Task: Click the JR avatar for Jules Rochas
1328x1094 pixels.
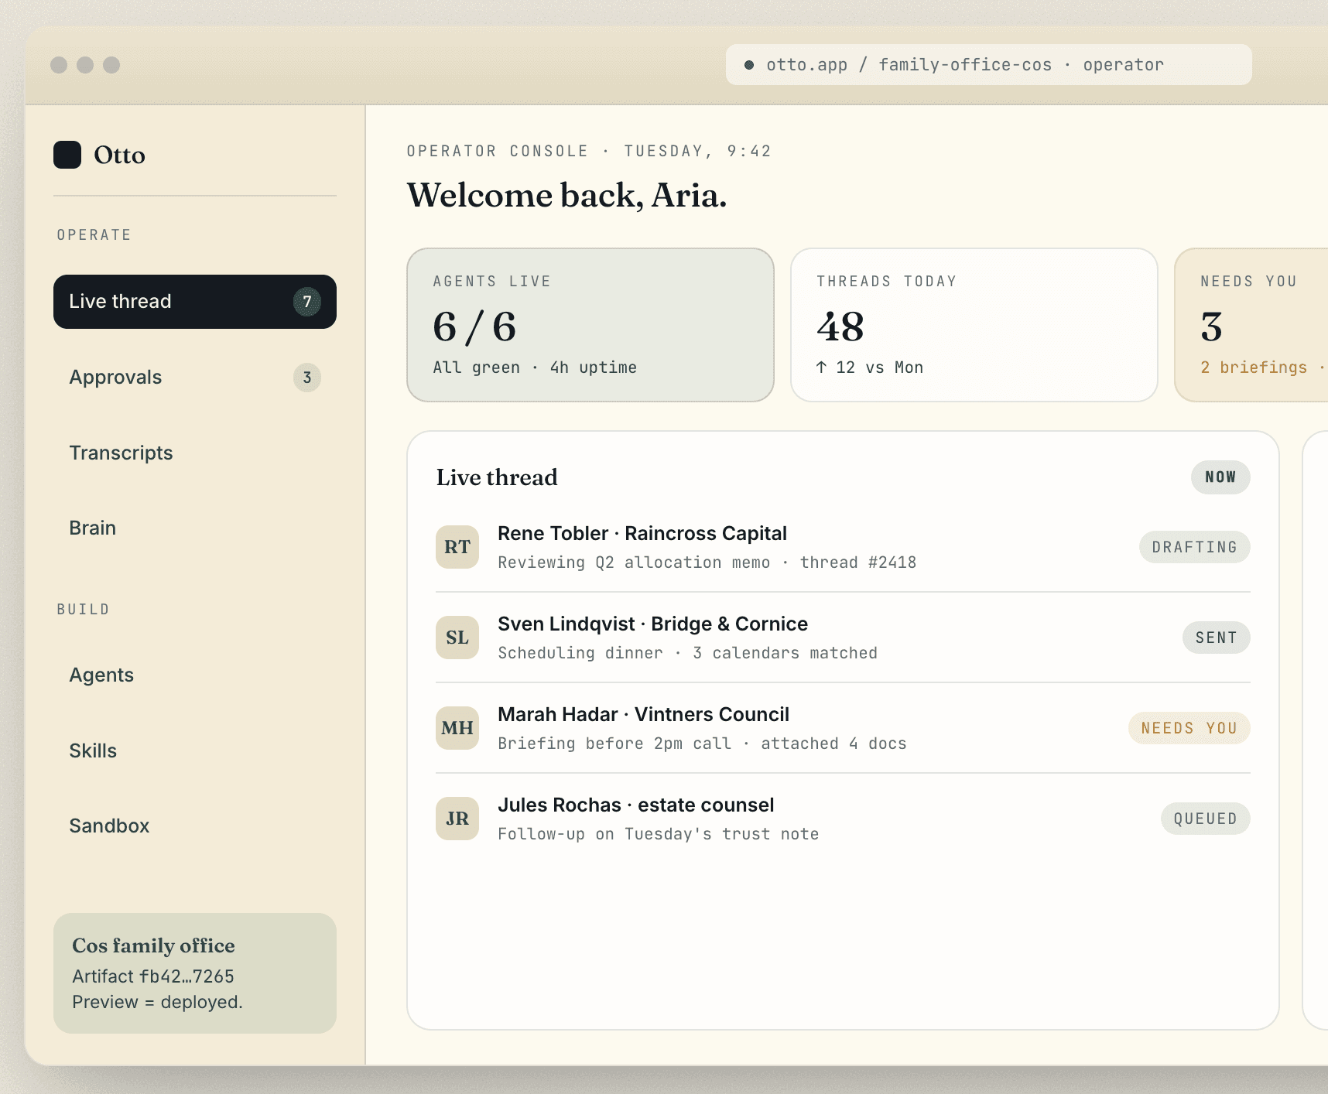Action: pos(457,819)
